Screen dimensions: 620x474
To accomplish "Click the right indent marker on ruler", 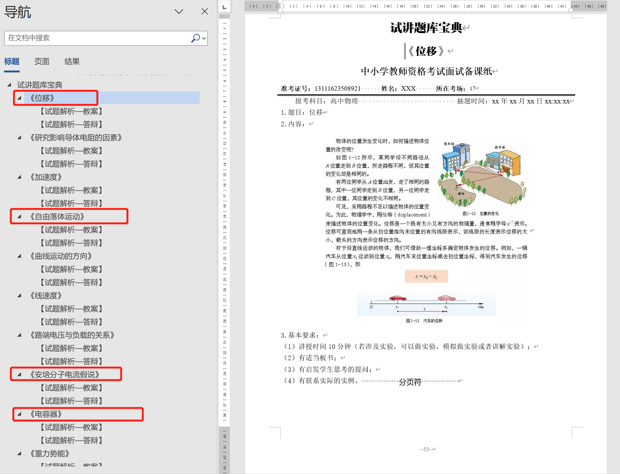I will click(x=571, y=10).
